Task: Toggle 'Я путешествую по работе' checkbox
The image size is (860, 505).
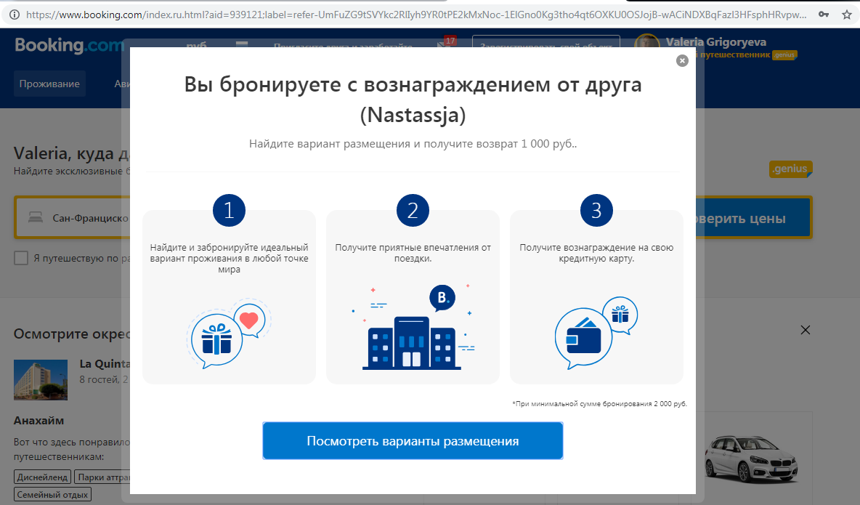Action: [21, 258]
